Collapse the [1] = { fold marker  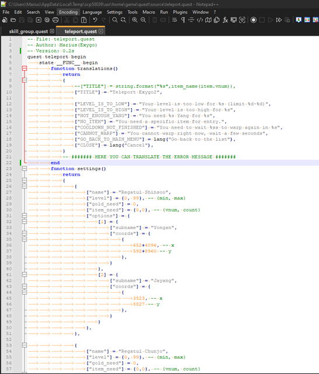24,221
